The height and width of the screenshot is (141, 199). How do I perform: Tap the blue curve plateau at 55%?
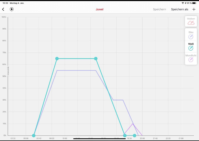[x=76, y=70]
